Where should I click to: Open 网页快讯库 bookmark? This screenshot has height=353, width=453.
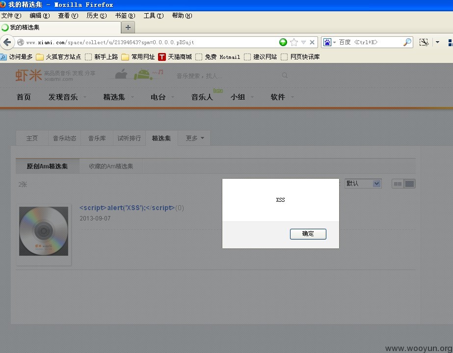pos(300,57)
